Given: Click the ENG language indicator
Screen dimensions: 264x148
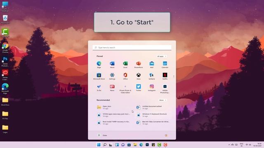Looking at the screenshot, I should point(241,145).
